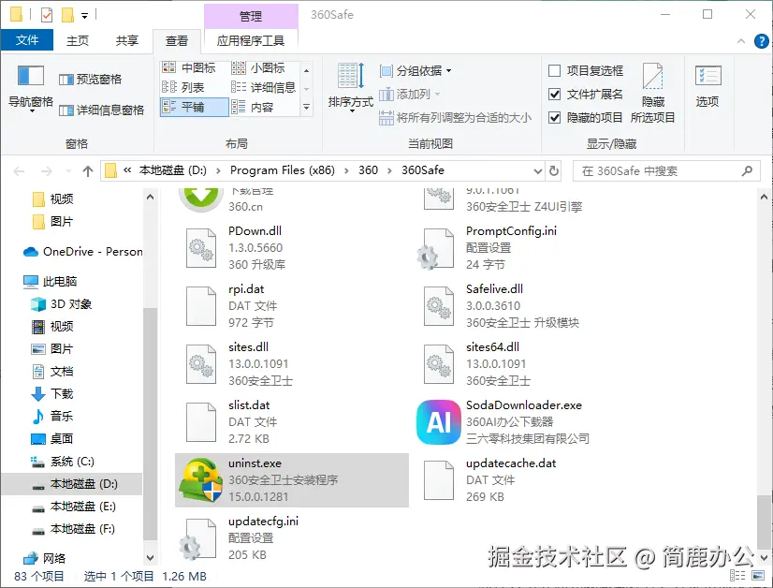The width and height of the screenshot is (773, 588).
Task: Select the slist.dat file
Action: pyautogui.click(x=292, y=421)
